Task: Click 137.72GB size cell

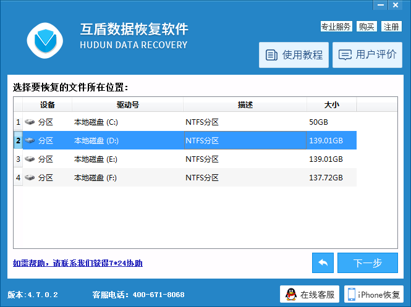Action: [326, 178]
